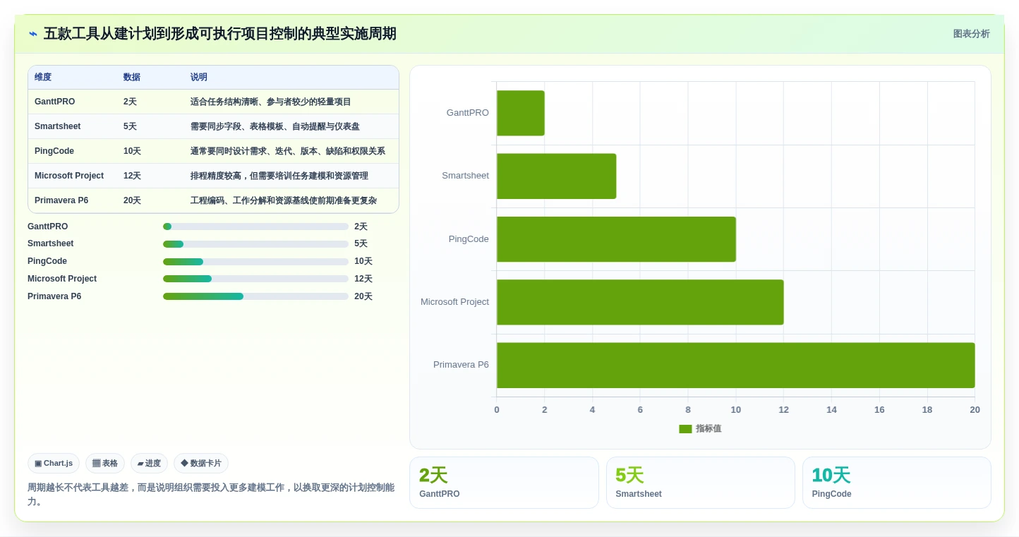The width and height of the screenshot is (1019, 537).
Task: Click the 指标值 legend label
Action: (709, 429)
